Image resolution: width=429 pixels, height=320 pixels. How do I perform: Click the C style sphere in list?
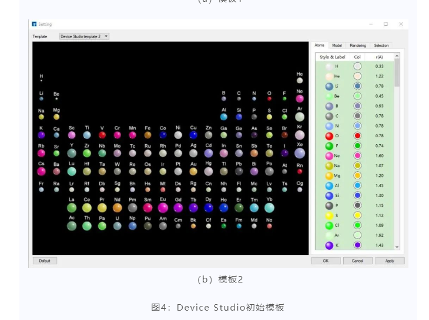tap(329, 117)
